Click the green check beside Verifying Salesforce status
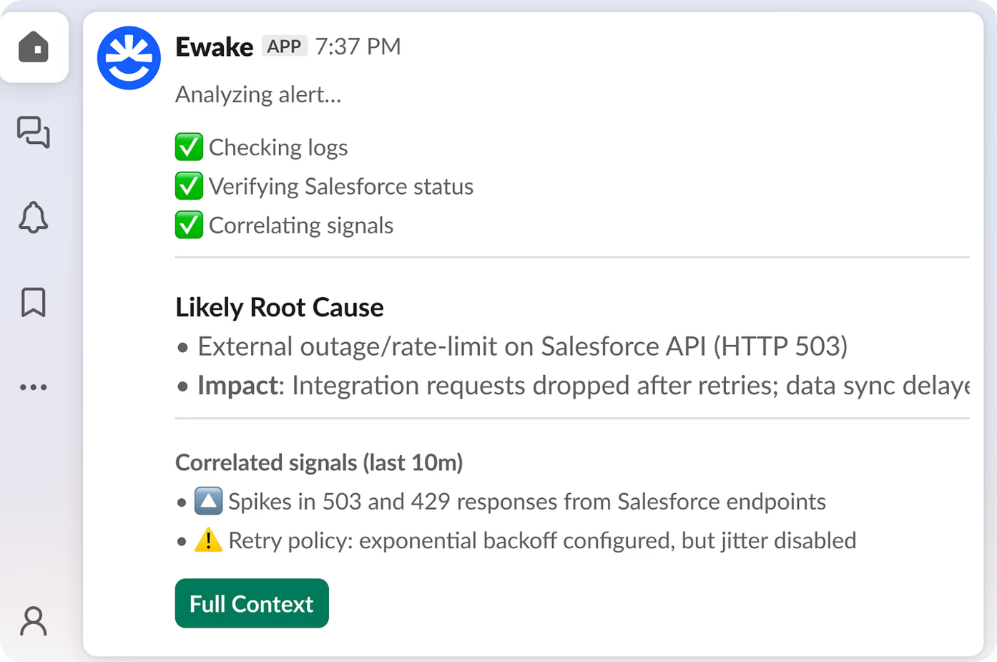 point(189,186)
